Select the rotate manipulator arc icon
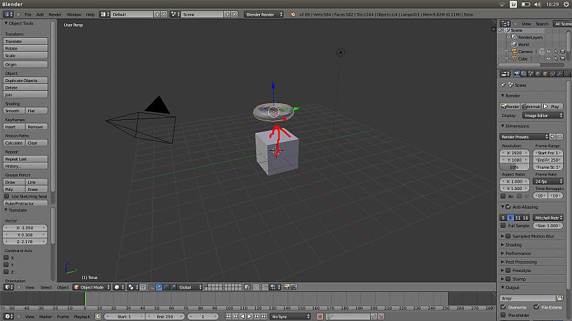 pos(166,287)
